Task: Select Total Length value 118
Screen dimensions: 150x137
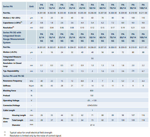Action: [x=143, y=120]
